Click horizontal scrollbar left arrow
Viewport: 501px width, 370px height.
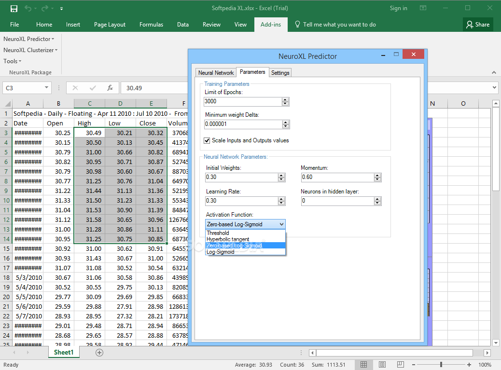point(312,353)
